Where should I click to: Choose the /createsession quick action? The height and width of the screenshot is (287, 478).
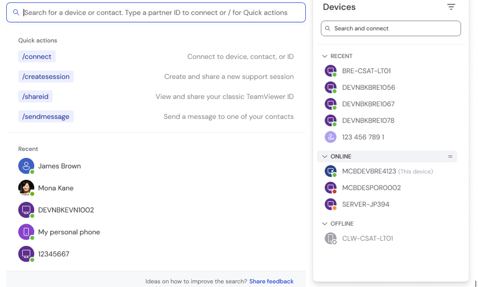click(x=46, y=76)
